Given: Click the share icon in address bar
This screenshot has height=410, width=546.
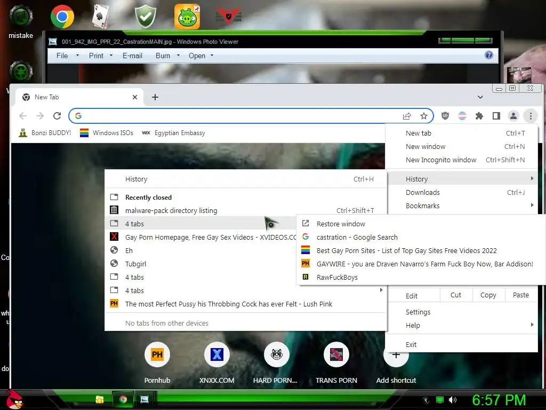Looking at the screenshot, I should [x=407, y=116].
